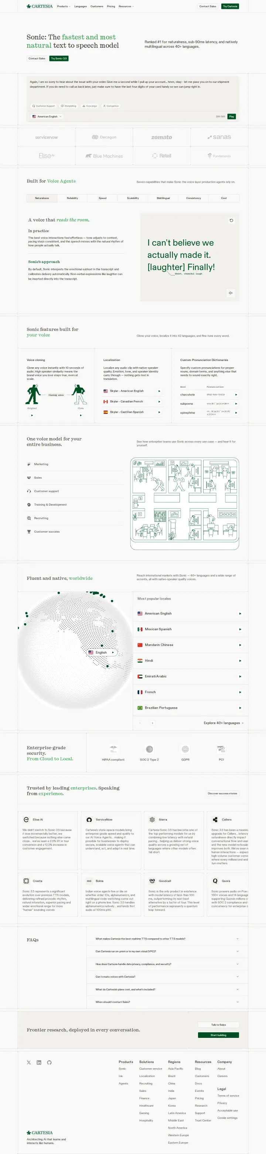This screenshot has width=266, height=1154.
Task: Click the mute speaker icon in the demo card
Action: [x=231, y=293]
